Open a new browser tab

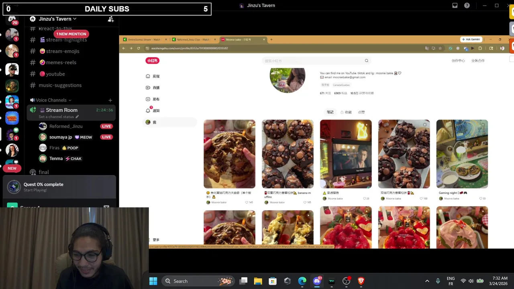[x=271, y=39]
